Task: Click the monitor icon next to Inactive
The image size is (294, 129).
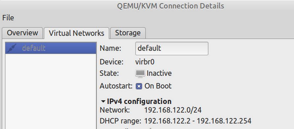Action: tap(140, 74)
